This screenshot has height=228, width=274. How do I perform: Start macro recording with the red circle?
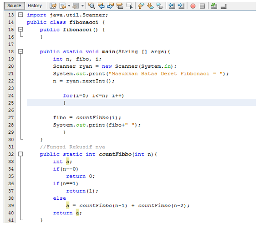coord(193,6)
